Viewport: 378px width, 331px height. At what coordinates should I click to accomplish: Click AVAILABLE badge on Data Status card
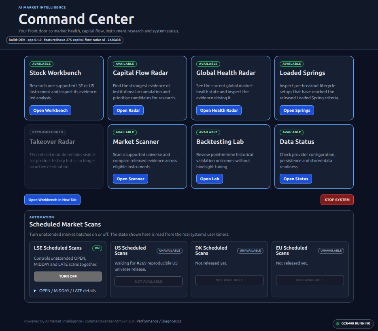pos(291,132)
